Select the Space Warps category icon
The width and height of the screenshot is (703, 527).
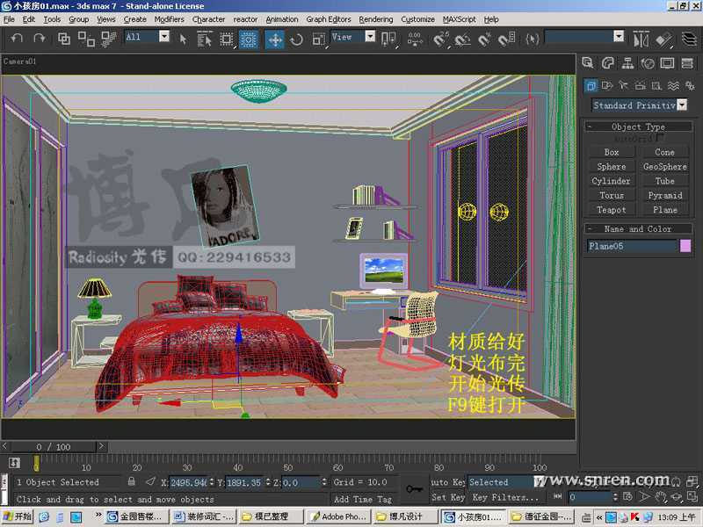pyautogui.click(x=673, y=85)
